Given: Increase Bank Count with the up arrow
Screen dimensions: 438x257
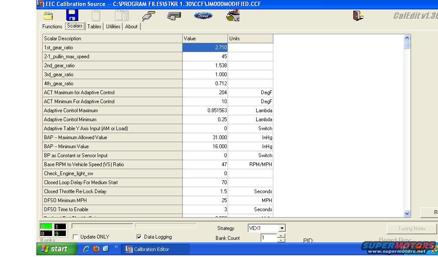Looking at the screenshot, I should (281, 236).
